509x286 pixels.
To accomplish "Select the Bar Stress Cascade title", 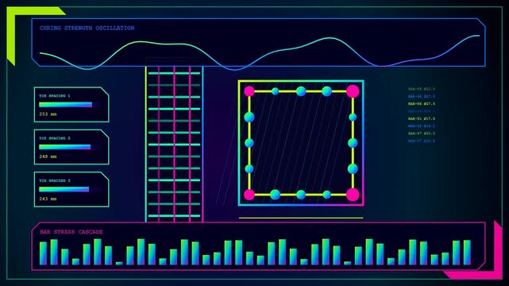I will click(71, 232).
